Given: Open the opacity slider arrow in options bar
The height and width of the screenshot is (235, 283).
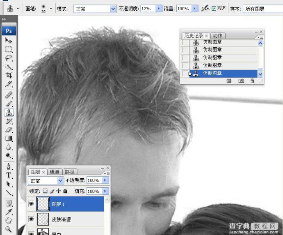Looking at the screenshot, I should click(158, 9).
